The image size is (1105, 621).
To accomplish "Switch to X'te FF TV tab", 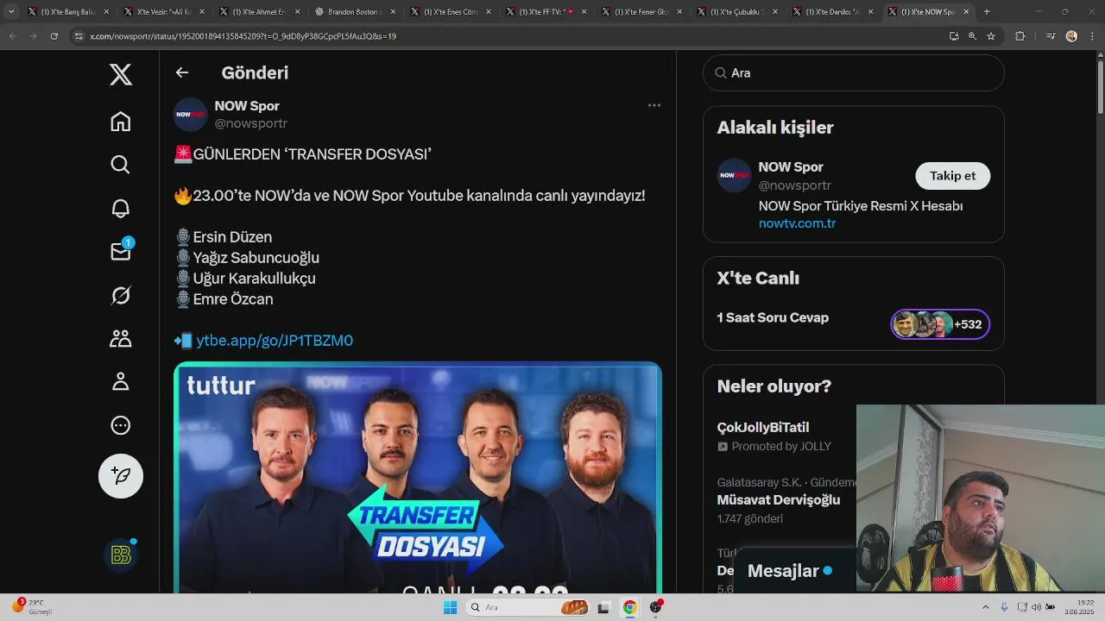I will 547,12.
